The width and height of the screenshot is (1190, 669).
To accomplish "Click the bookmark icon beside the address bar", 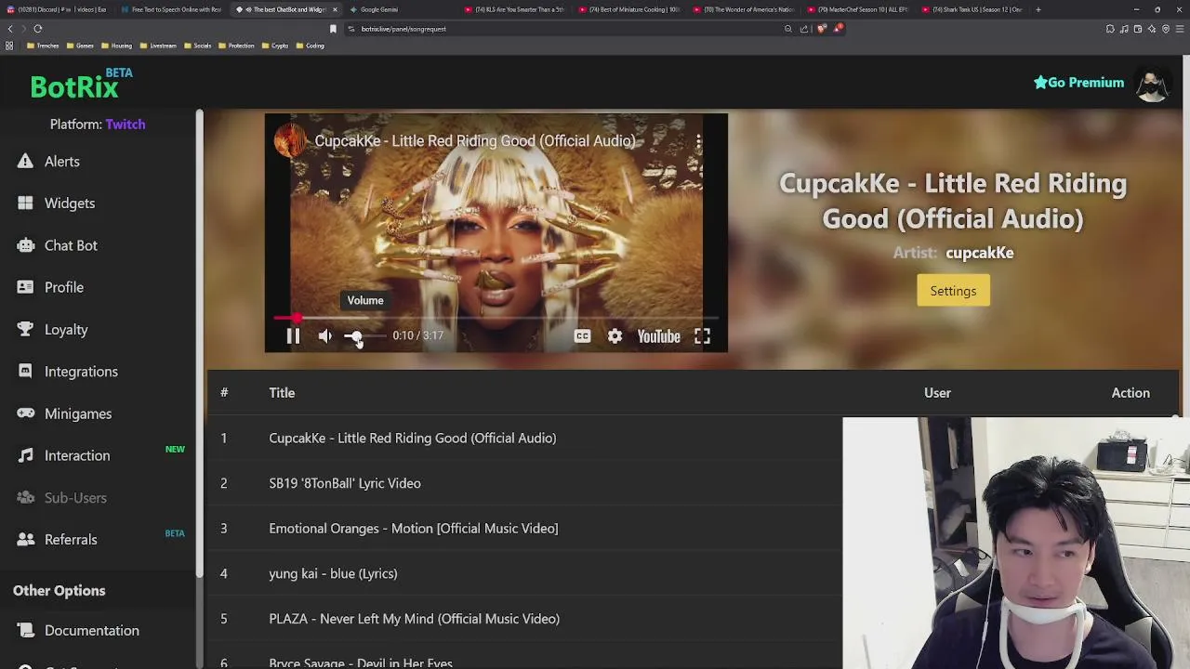I will (x=333, y=29).
